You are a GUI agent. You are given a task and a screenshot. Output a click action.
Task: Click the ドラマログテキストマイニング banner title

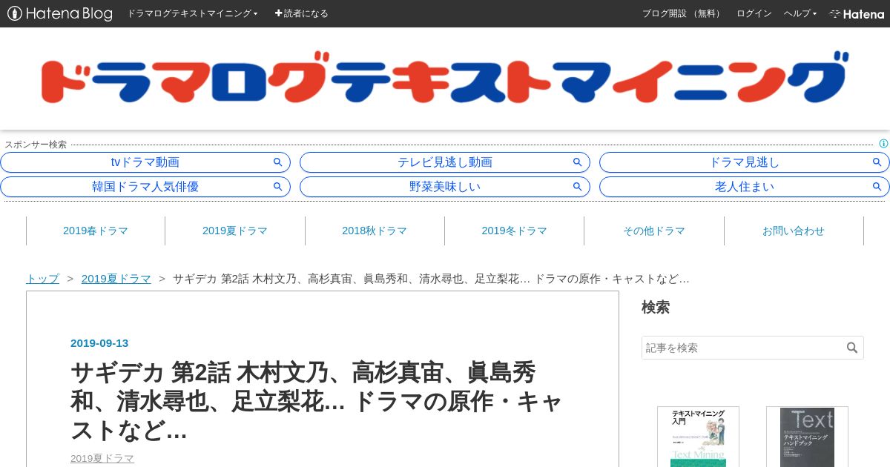pyautogui.click(x=444, y=78)
